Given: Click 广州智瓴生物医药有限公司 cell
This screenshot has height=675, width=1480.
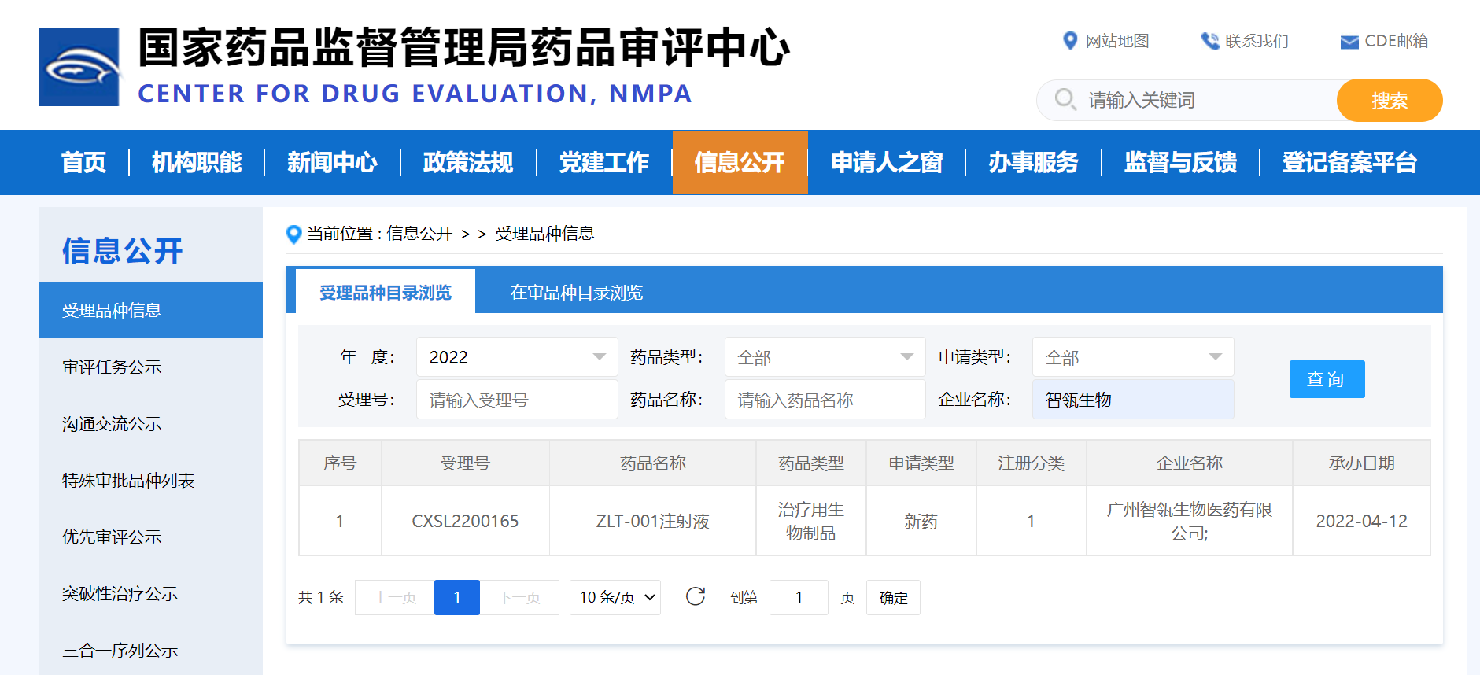Looking at the screenshot, I should (1190, 521).
